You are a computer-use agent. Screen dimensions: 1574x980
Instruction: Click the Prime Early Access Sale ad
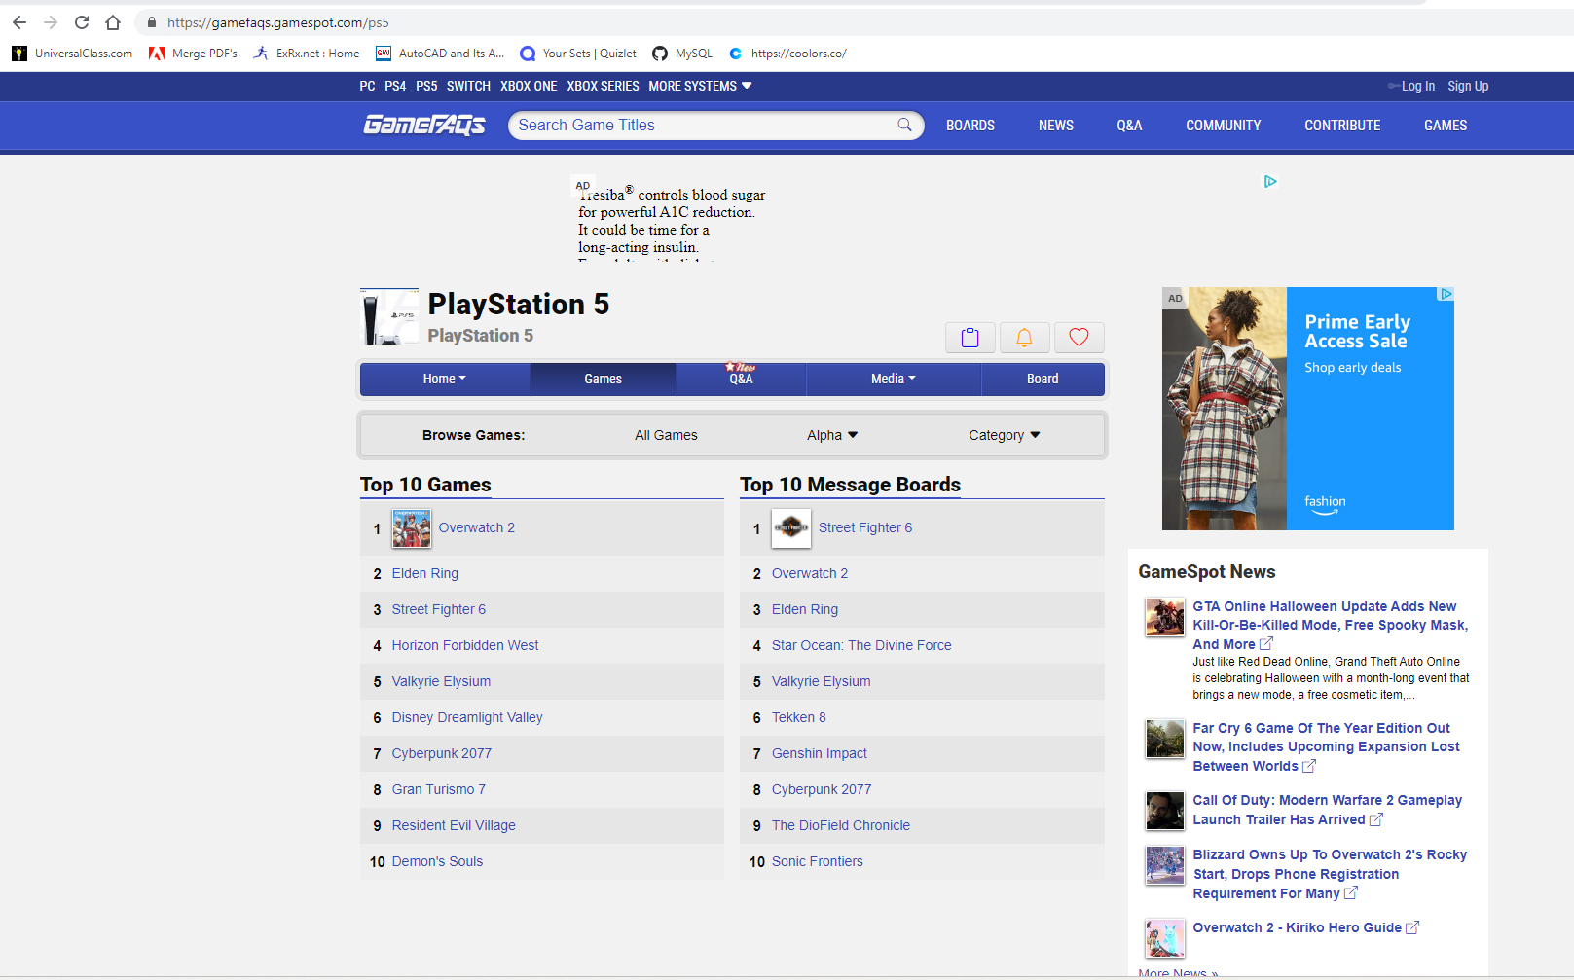pyautogui.click(x=1308, y=409)
